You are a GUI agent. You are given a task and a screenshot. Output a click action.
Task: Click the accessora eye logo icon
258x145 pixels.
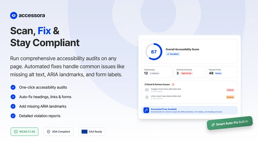tap(14, 15)
